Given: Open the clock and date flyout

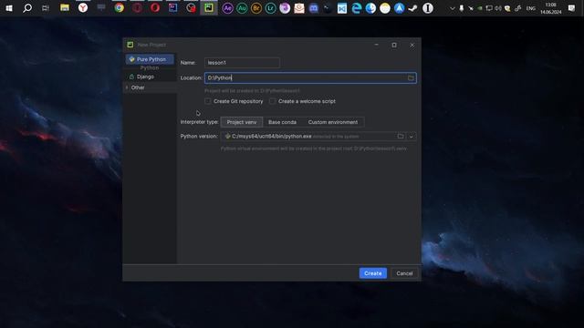Looking at the screenshot, I should 550,8.
